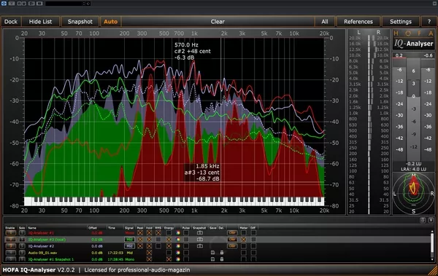Click the LRA: 4.0 LU readout
Viewport: 438px width, 276px height.
coord(413,169)
